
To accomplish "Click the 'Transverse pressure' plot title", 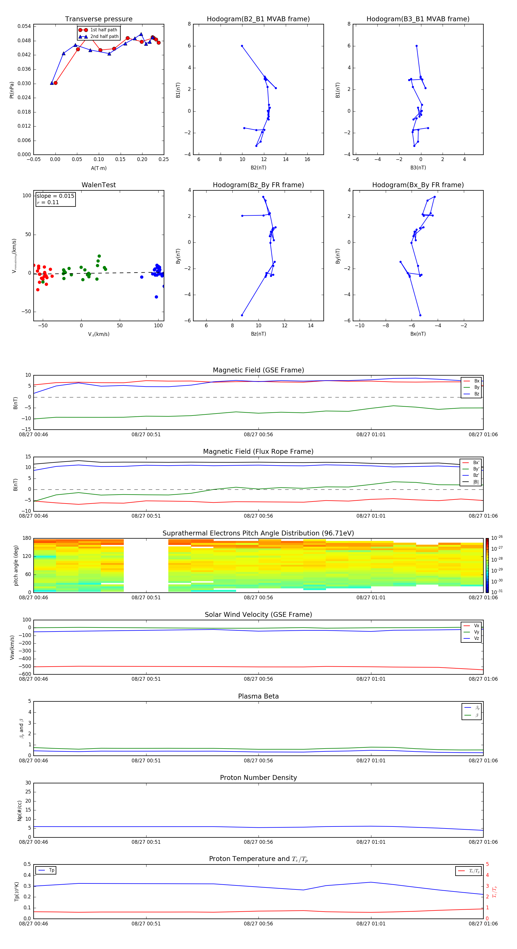I will [x=99, y=19].
